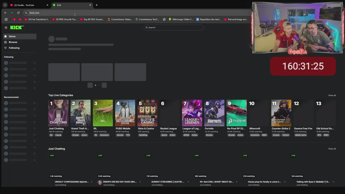This screenshot has width=345, height=194.
Task: Open the No Pixel RP category thumbnail
Action: pyautogui.click(x=237, y=113)
